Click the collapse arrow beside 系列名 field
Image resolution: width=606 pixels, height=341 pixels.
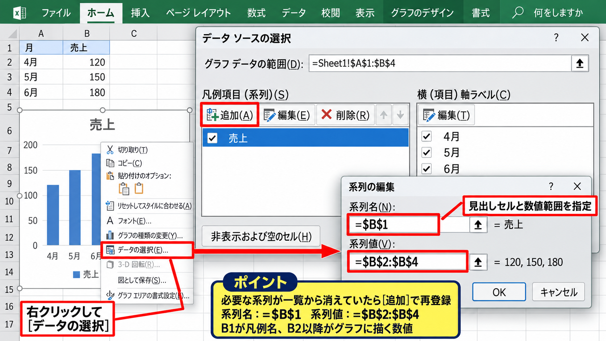pyautogui.click(x=478, y=225)
